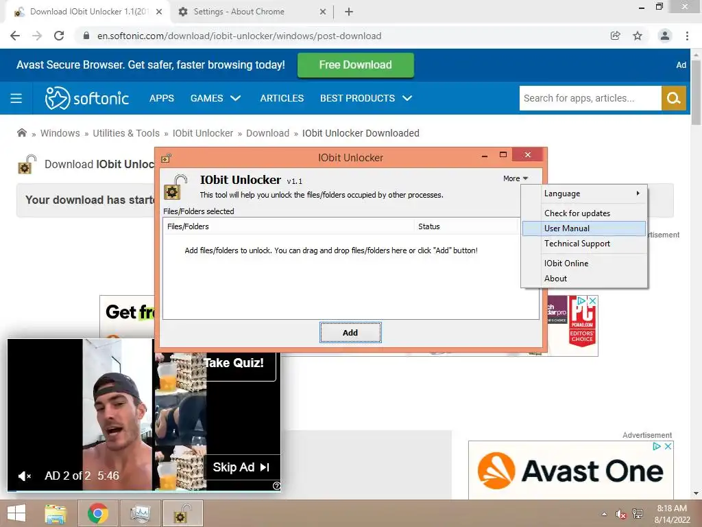702x527 pixels.
Task: Open the Download breadcrumb link
Action: point(268,133)
